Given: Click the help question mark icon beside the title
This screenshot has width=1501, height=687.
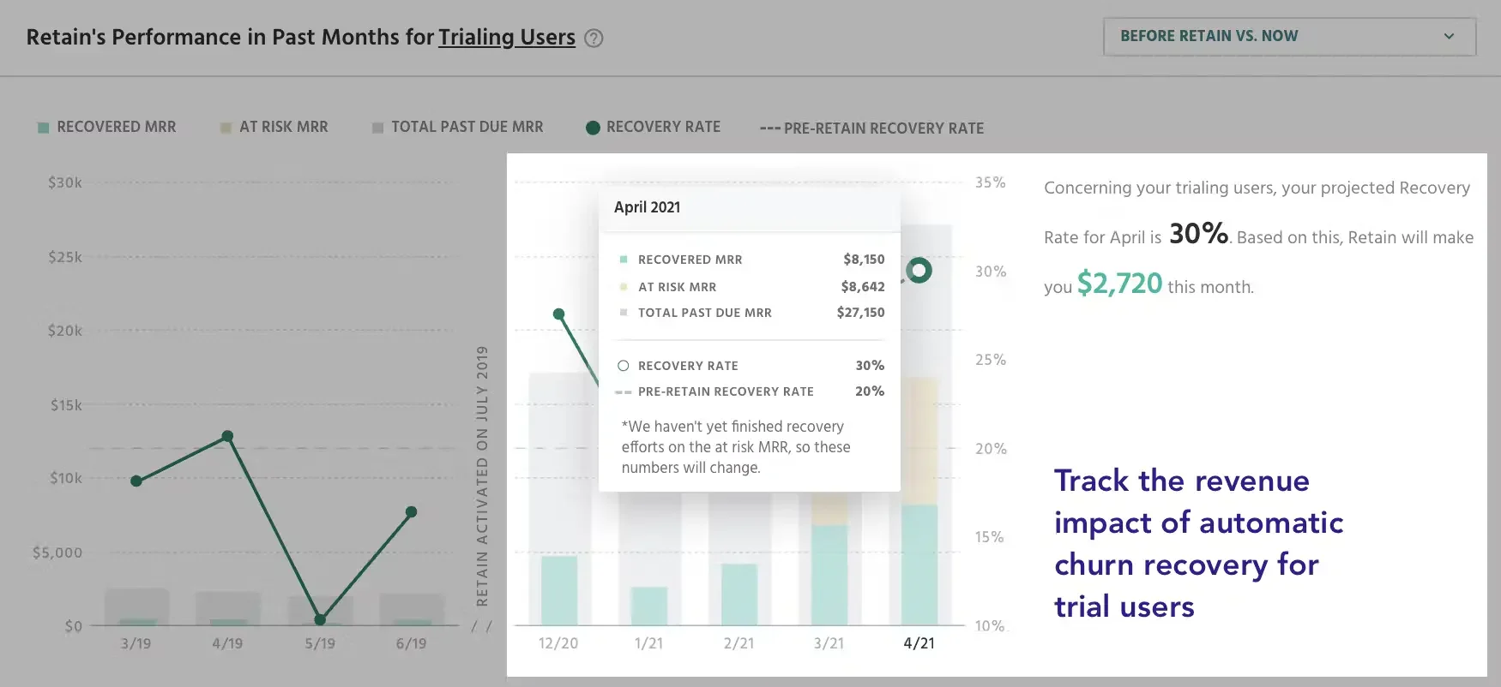Looking at the screenshot, I should [594, 38].
